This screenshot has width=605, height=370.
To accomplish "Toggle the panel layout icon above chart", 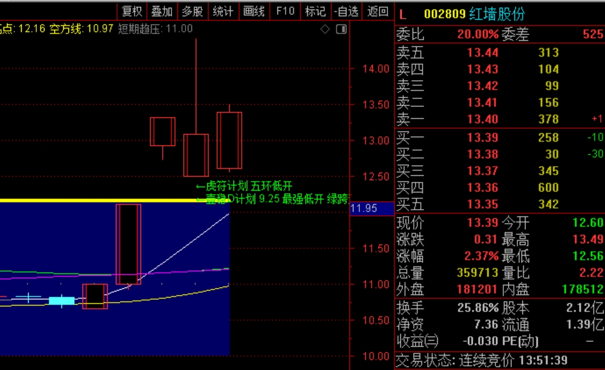I will coord(342,29).
